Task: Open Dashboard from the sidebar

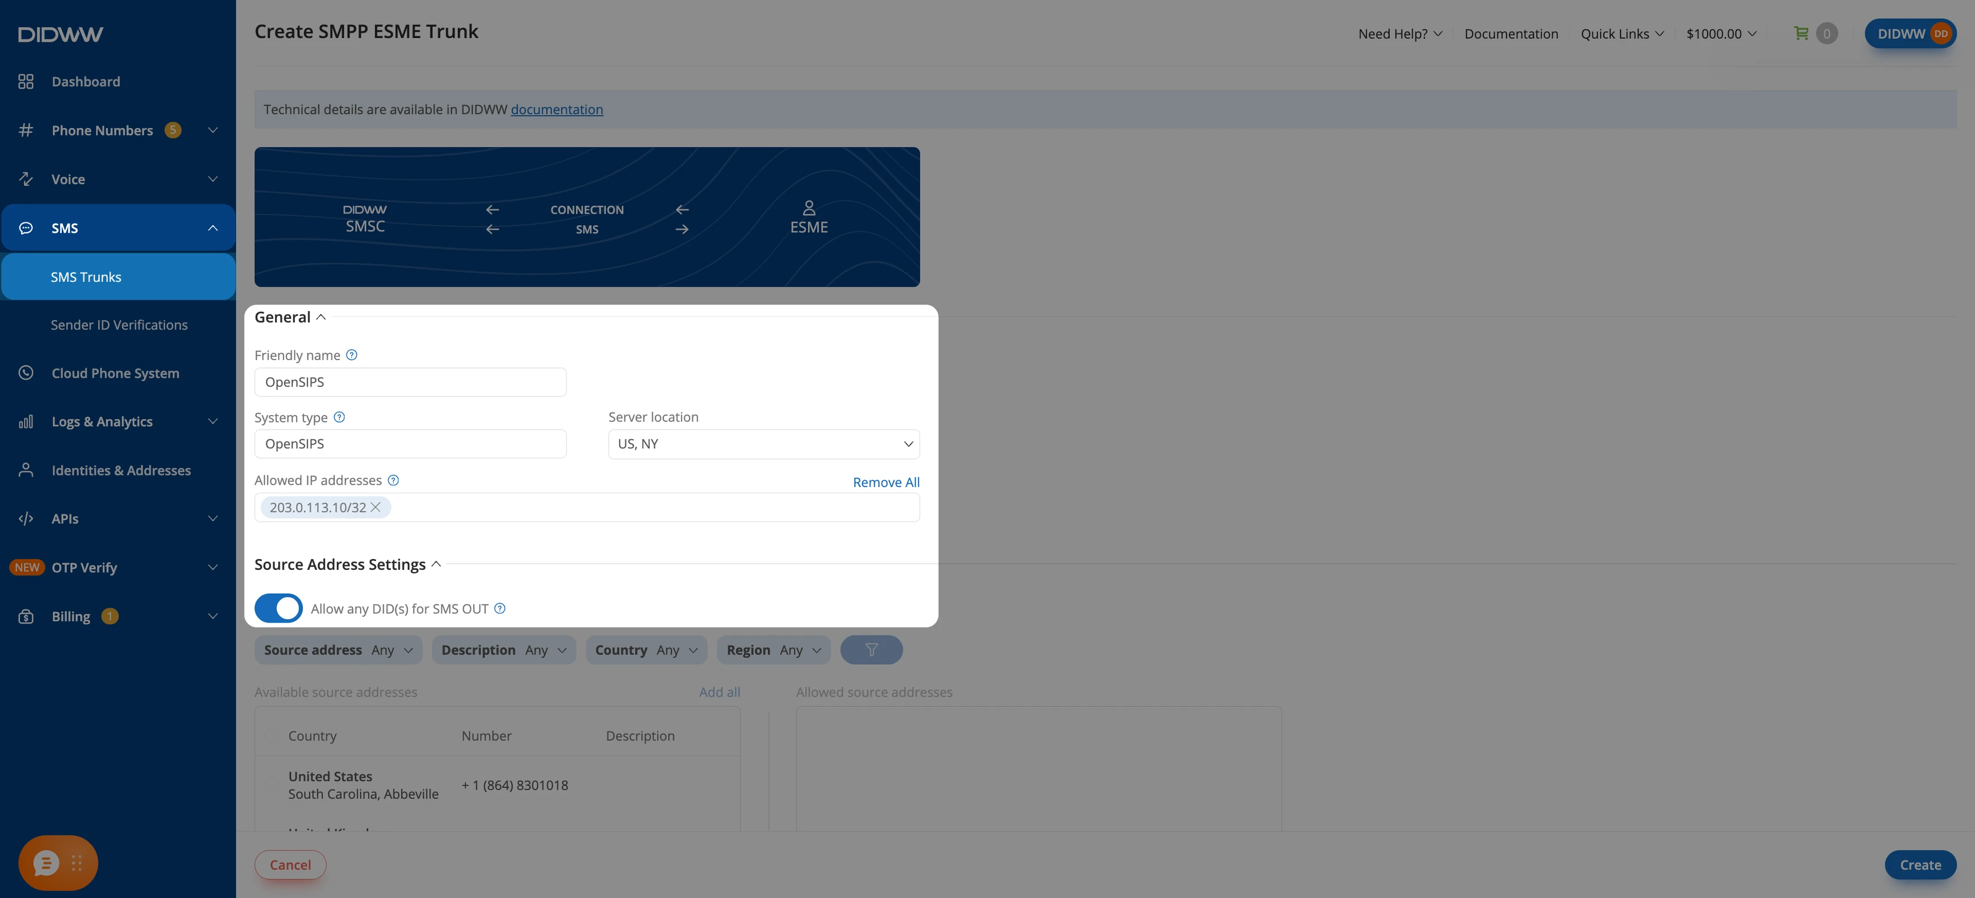Action: (86, 81)
